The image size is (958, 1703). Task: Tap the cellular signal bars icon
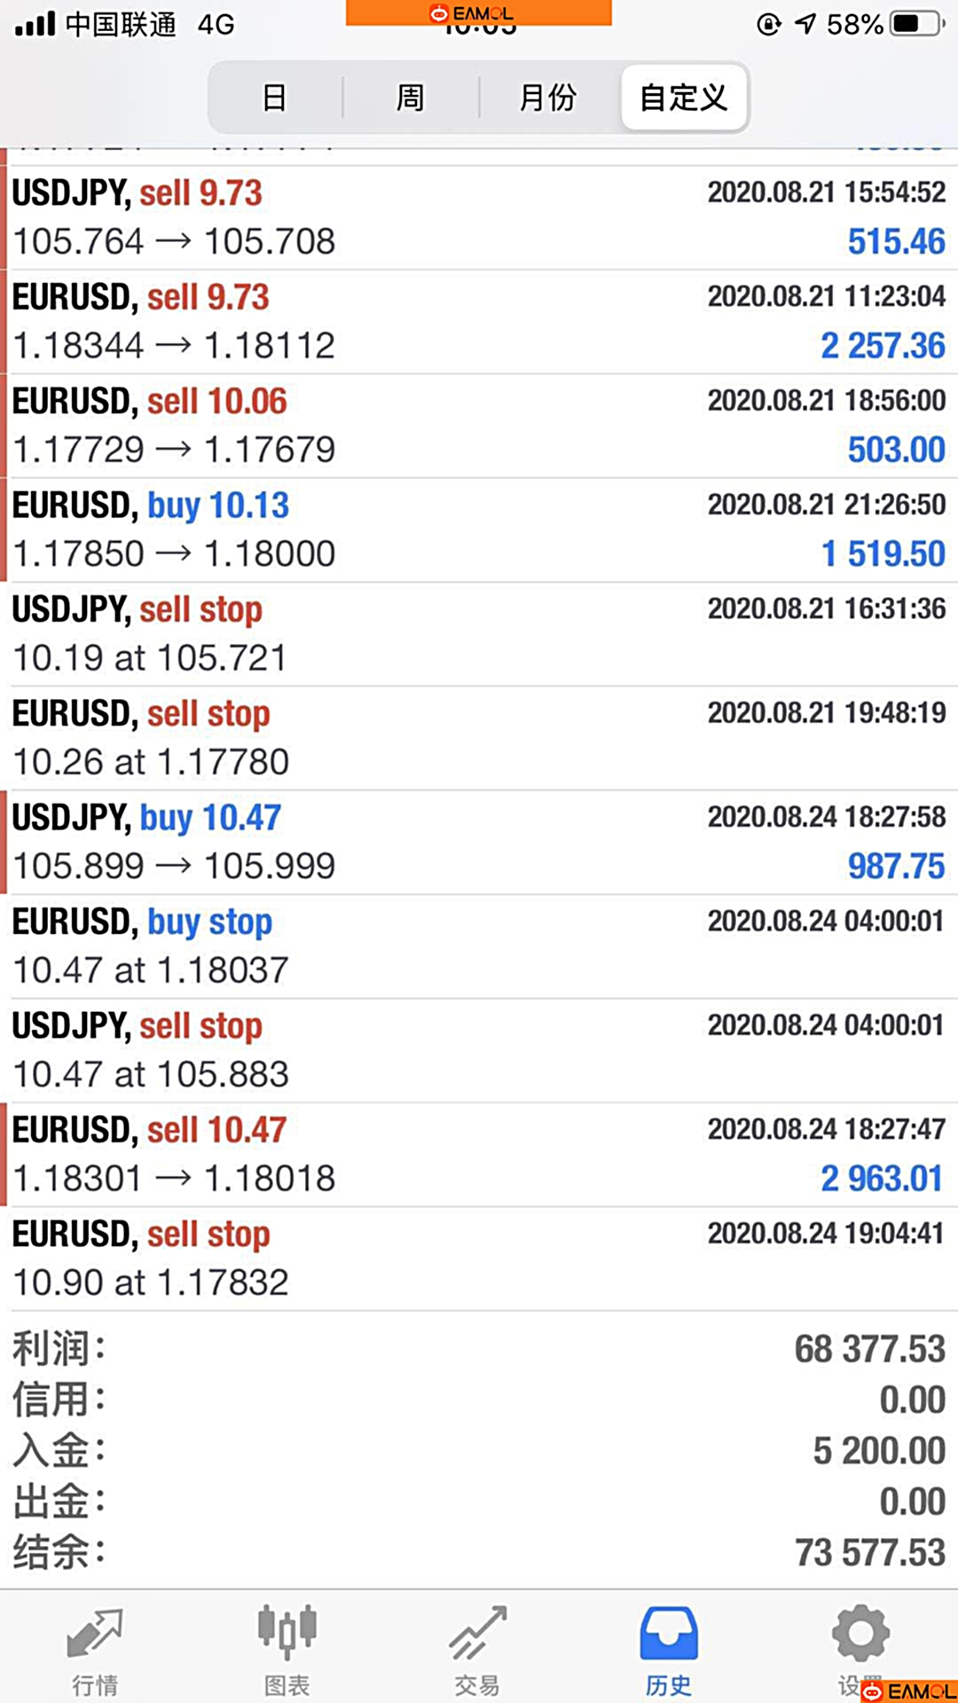click(35, 24)
